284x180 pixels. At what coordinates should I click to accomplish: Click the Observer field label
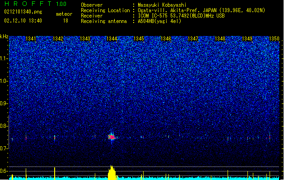[92, 5]
